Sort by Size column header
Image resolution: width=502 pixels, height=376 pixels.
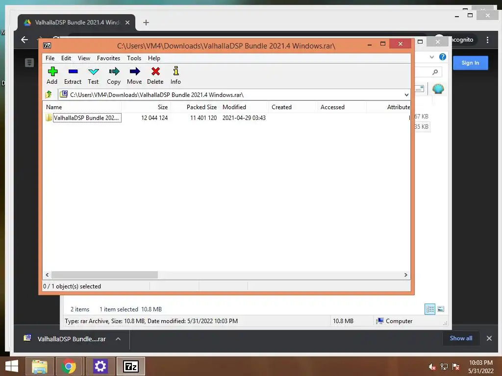[x=146, y=107]
